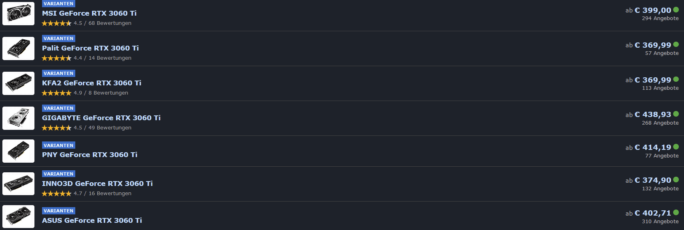Click the green availability dot beside € 402,71

(676, 213)
